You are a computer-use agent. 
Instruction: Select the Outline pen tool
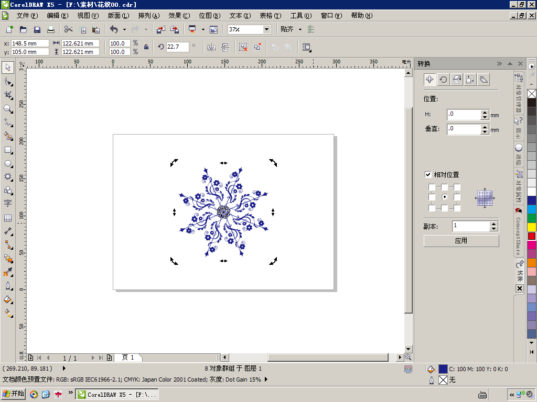click(x=8, y=286)
